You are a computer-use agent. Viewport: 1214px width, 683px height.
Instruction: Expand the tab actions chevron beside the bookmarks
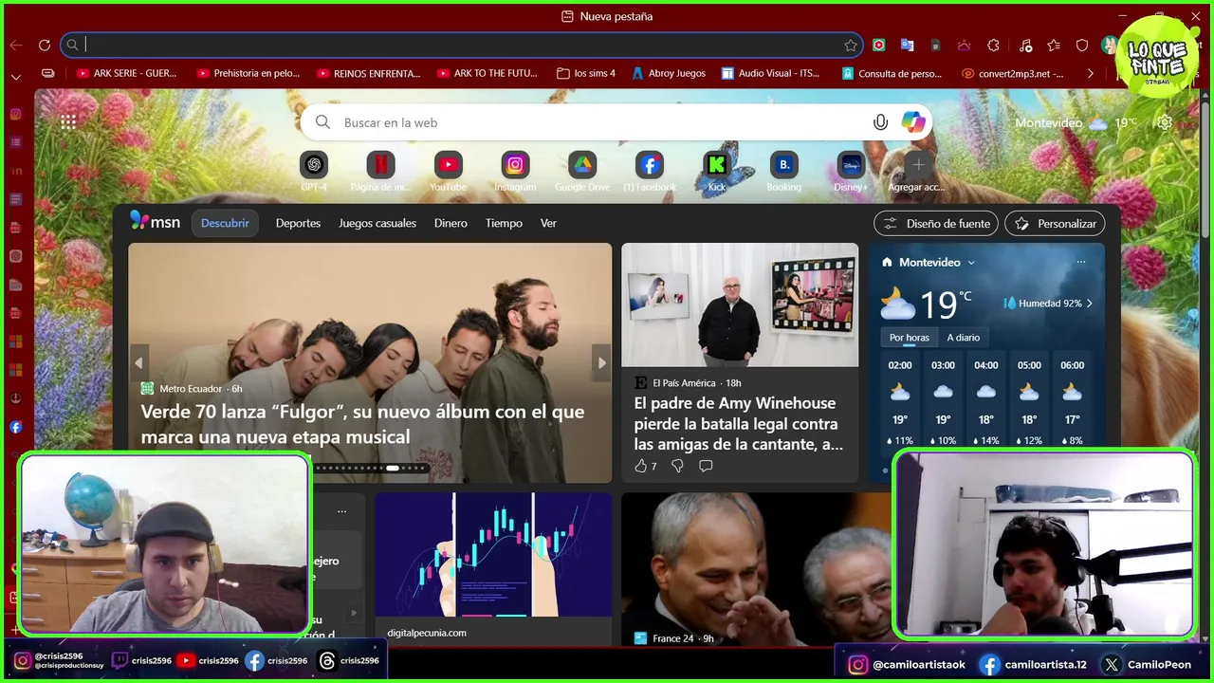click(16, 76)
